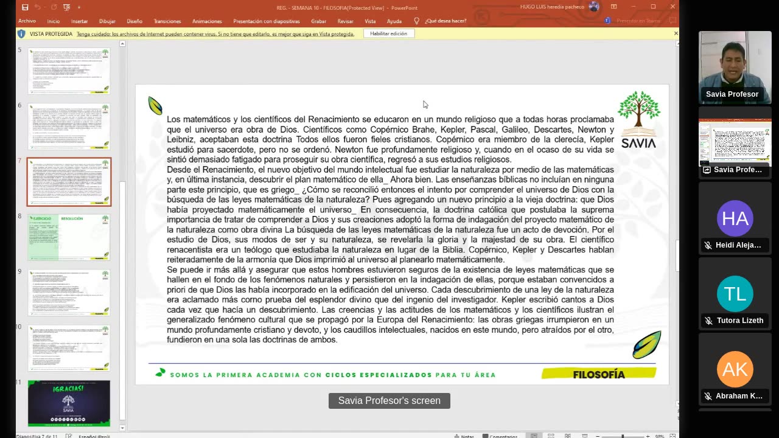The height and width of the screenshot is (438, 779).
Task: Click Abraham K participant tile
Action: pyautogui.click(x=735, y=370)
